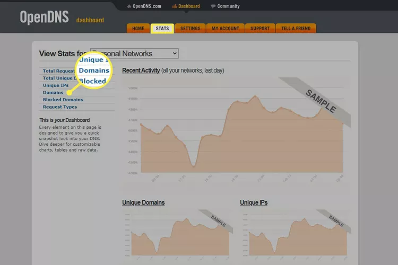This screenshot has height=265, width=398.
Task: Open Total Requests stats link
Action: [58, 71]
